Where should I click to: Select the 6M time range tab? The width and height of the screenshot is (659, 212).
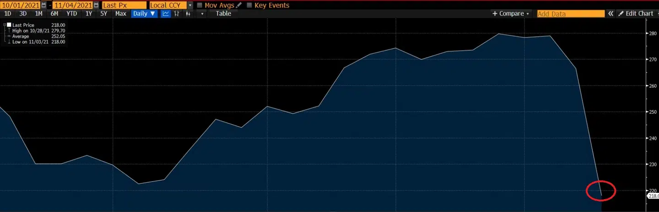(x=54, y=14)
